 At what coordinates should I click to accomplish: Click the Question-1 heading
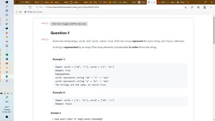click(x=60, y=33)
